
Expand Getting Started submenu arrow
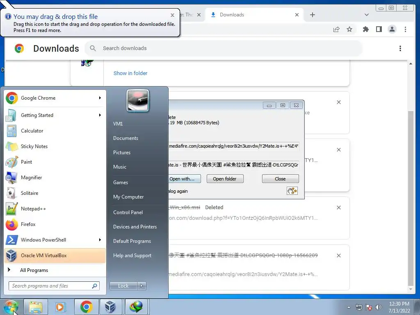100,115
